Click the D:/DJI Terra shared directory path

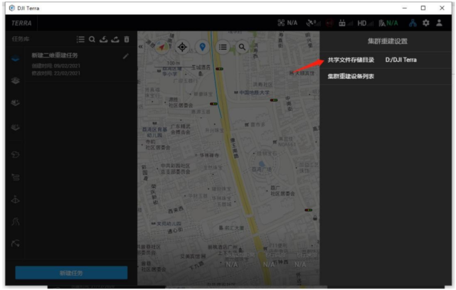[401, 60]
